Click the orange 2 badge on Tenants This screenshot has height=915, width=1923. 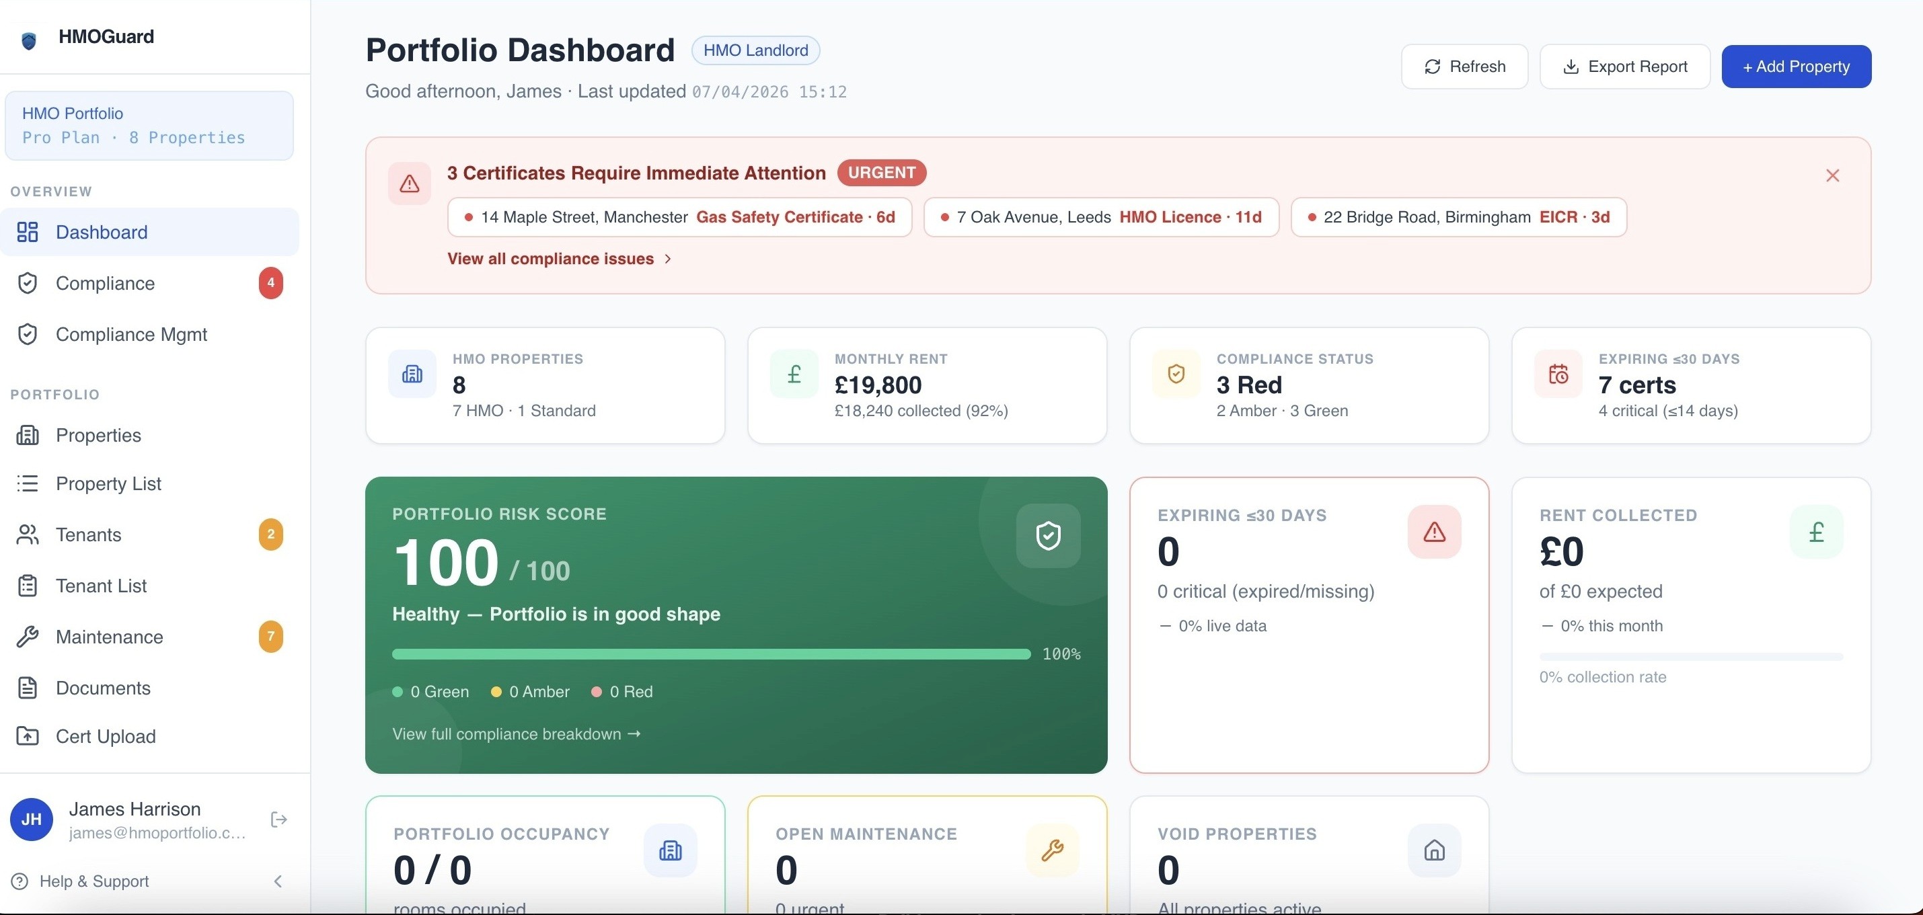[x=271, y=534]
